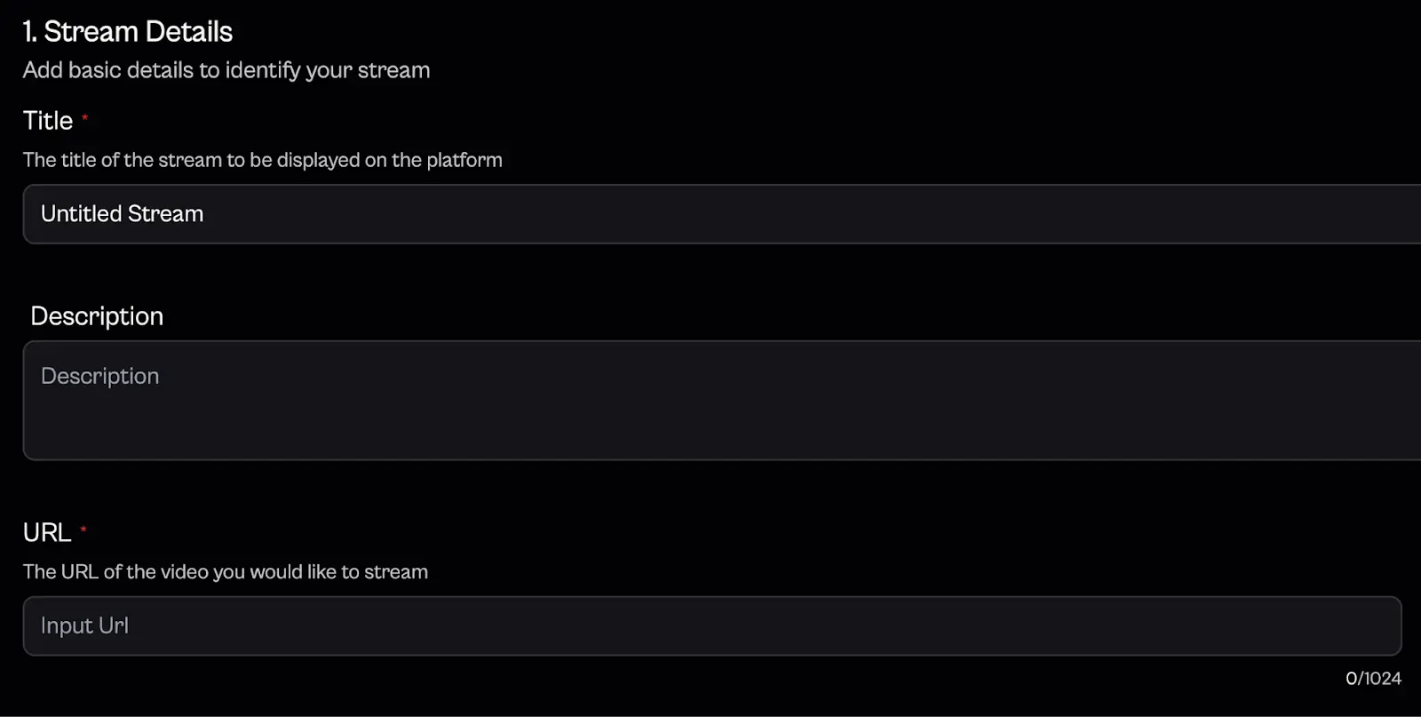
Task: Click the '1. Stream Details' section heading
Action: point(128,32)
